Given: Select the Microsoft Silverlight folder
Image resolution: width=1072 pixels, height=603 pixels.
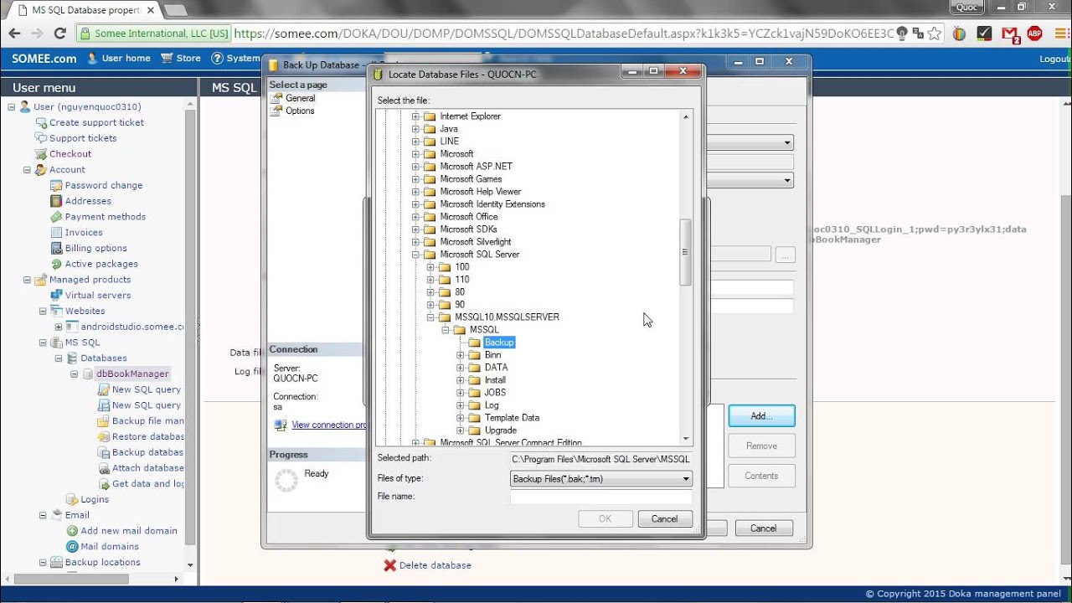Looking at the screenshot, I should [x=476, y=242].
